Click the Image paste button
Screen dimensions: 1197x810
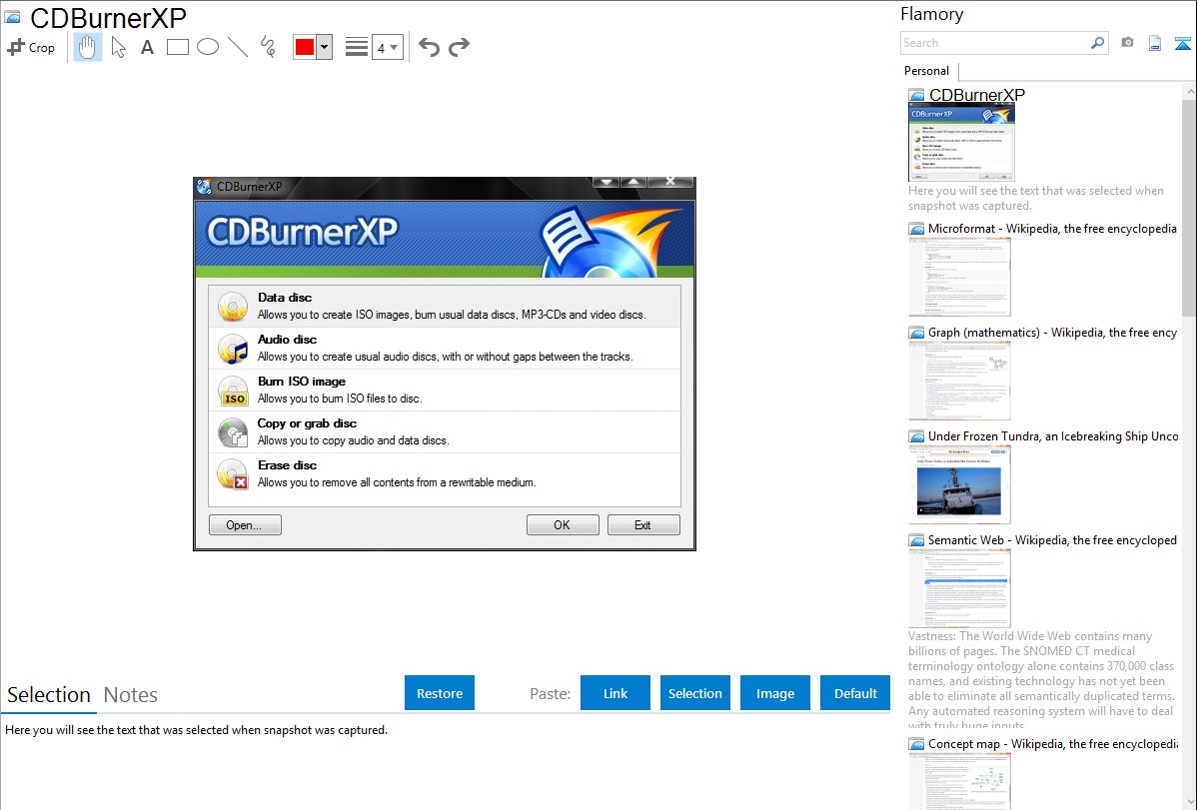pos(774,692)
